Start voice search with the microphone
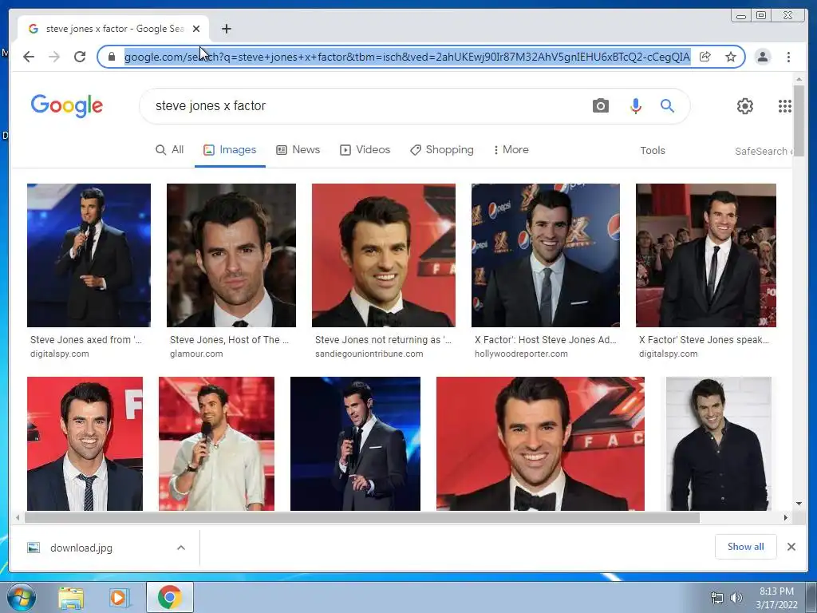 coord(635,106)
